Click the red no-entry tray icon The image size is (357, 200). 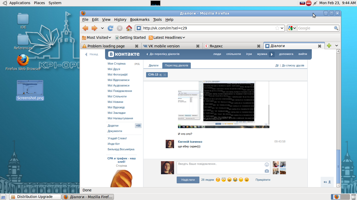pos(309,3)
